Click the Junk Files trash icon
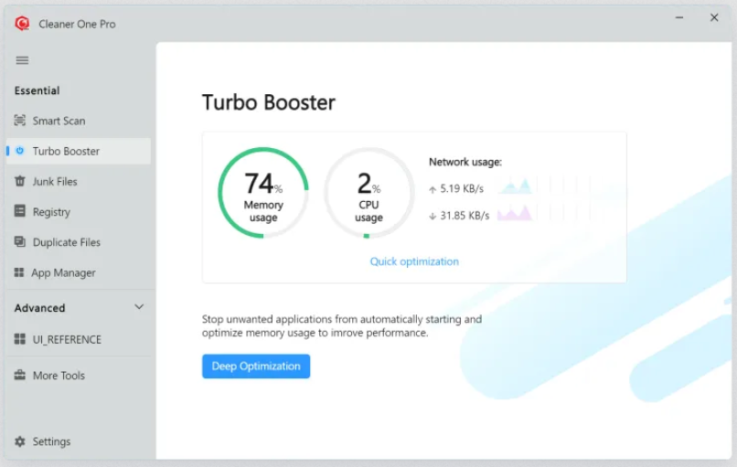Image resolution: width=737 pixels, height=467 pixels. click(20, 181)
